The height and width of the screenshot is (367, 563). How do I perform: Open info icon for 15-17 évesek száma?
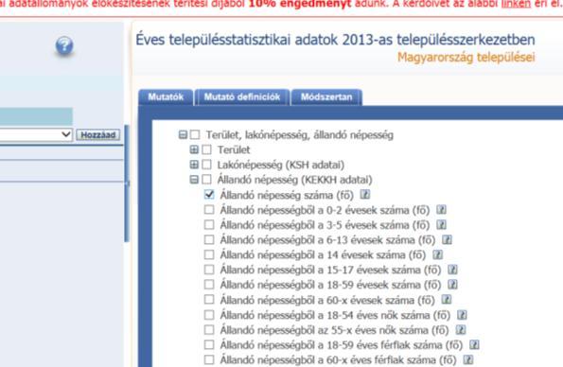(452, 270)
